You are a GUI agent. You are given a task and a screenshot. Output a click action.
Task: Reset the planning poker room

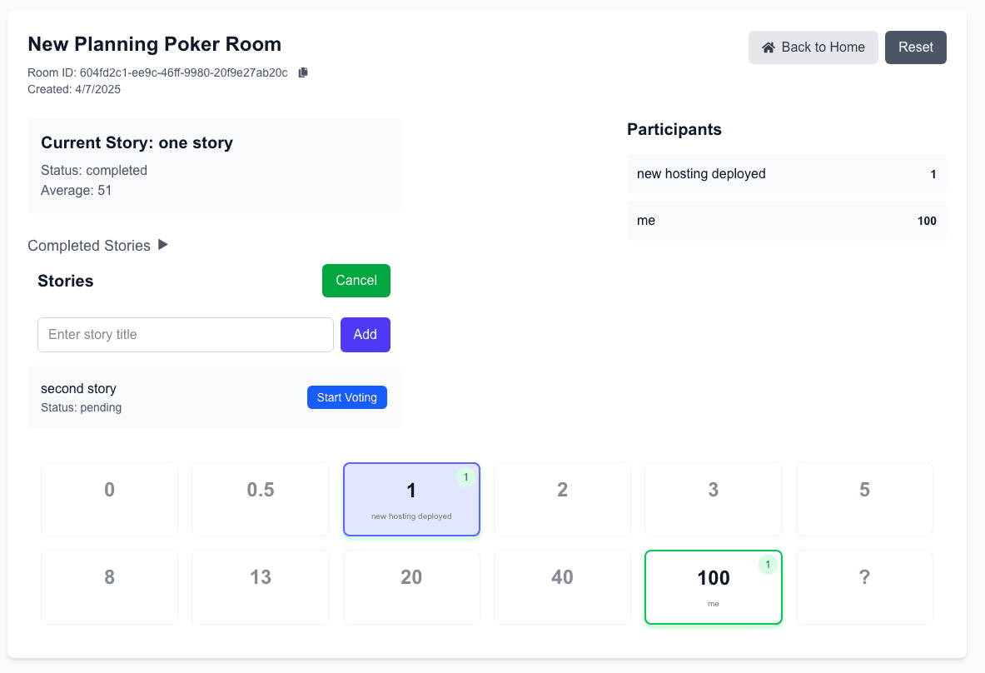pos(915,47)
